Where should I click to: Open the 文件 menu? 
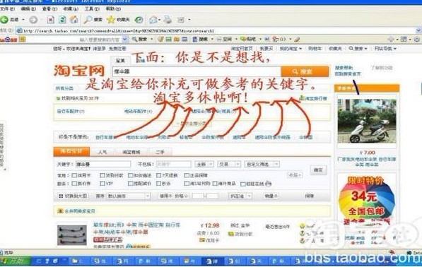pyautogui.click(x=7, y=9)
